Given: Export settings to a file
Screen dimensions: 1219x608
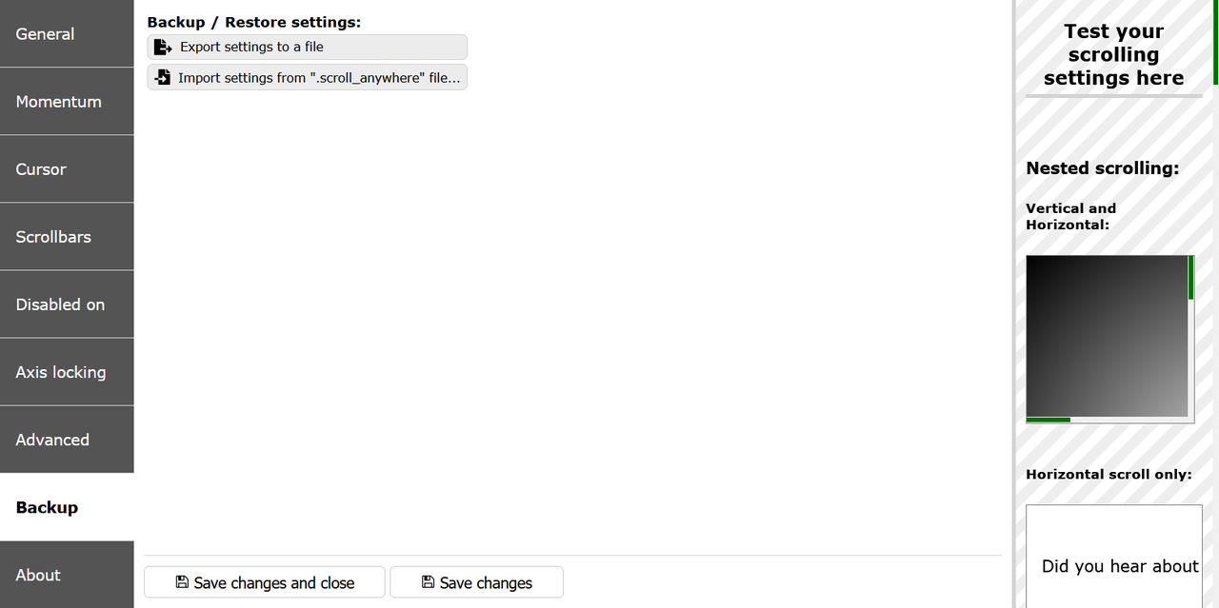Looking at the screenshot, I should pos(308,47).
